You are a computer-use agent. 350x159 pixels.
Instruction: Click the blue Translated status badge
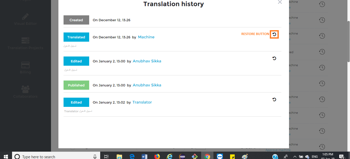(x=76, y=37)
